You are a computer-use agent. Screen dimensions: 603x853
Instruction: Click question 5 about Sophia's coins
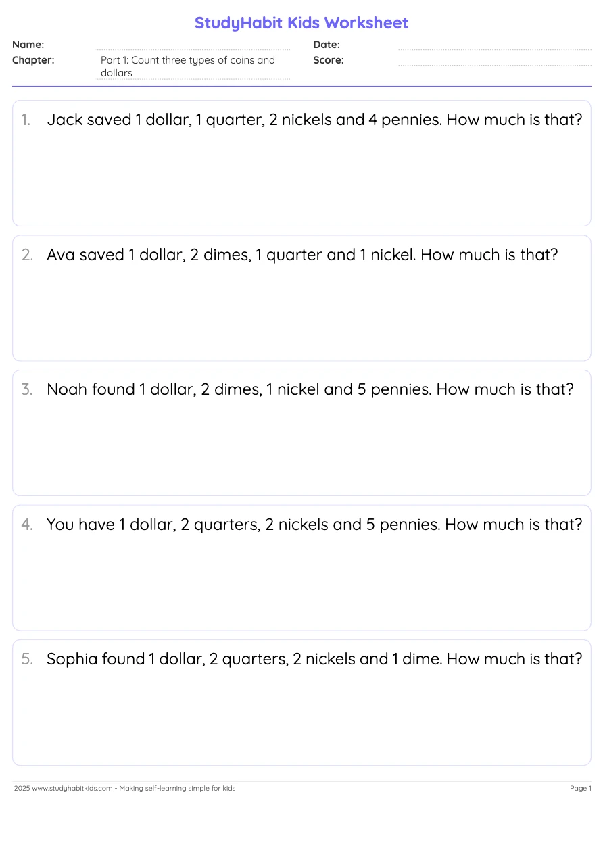(314, 660)
